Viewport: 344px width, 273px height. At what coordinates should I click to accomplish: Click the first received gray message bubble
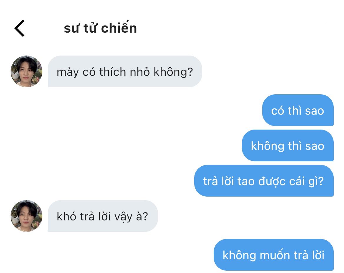pos(125,71)
